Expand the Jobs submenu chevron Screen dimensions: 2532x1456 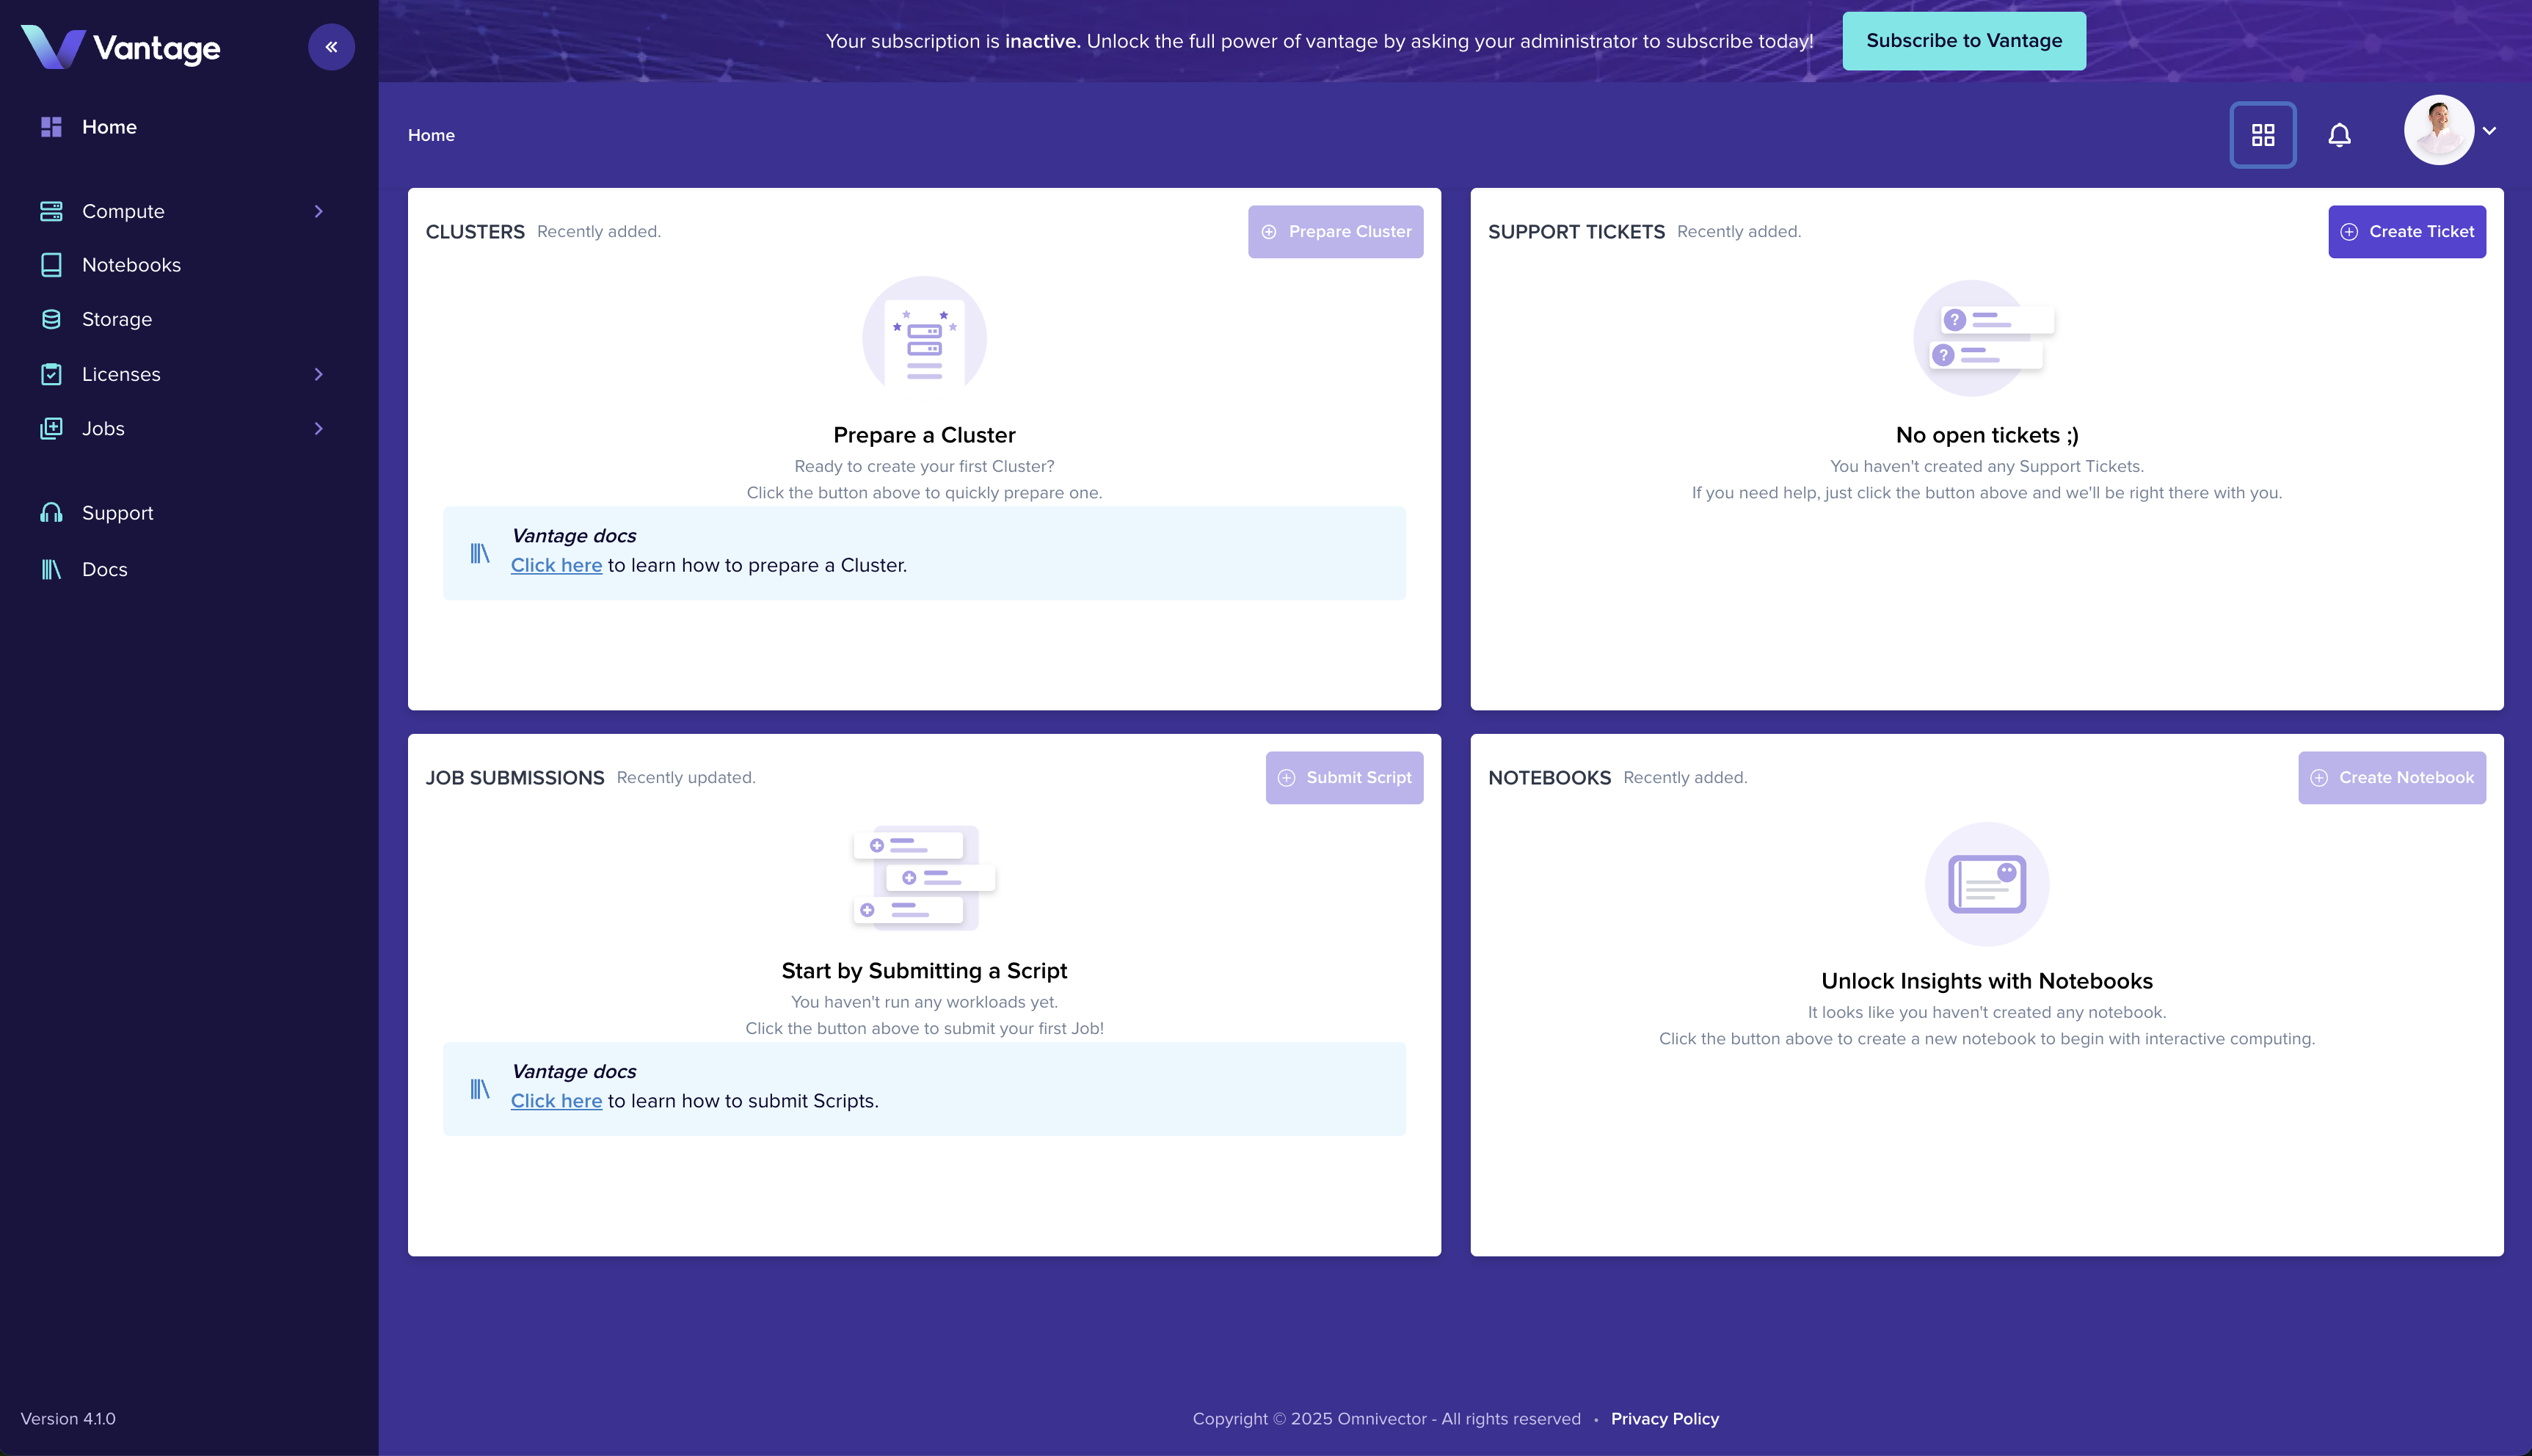[319, 428]
